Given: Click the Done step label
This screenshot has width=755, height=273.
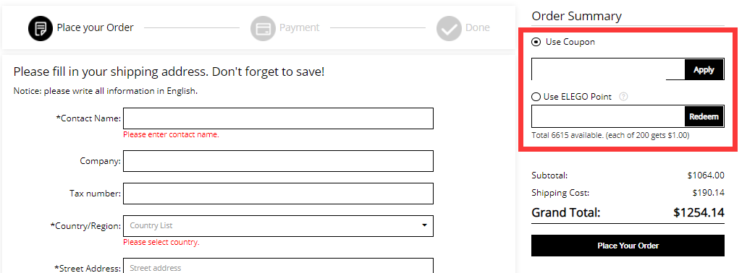Looking at the screenshot, I should click(478, 28).
